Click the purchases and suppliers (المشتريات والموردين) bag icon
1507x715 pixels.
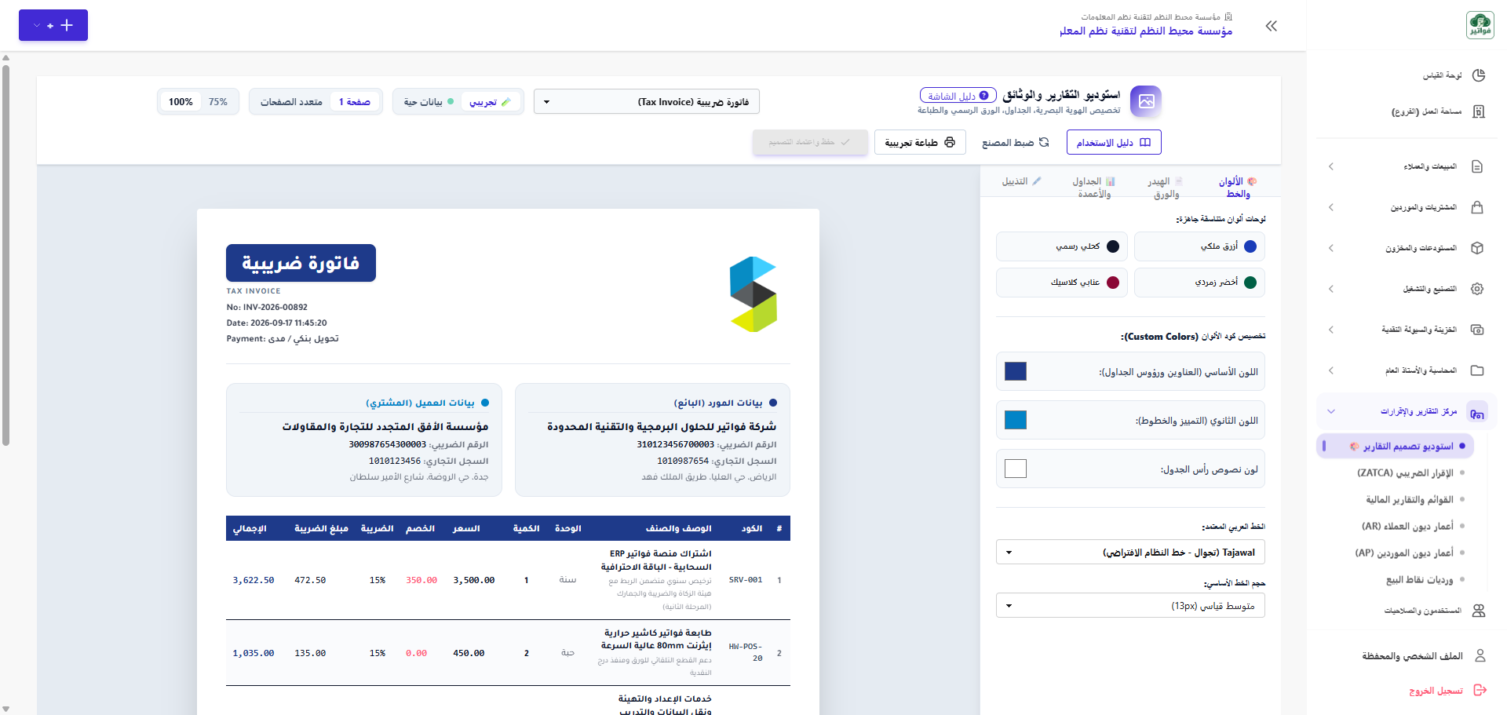click(1477, 207)
